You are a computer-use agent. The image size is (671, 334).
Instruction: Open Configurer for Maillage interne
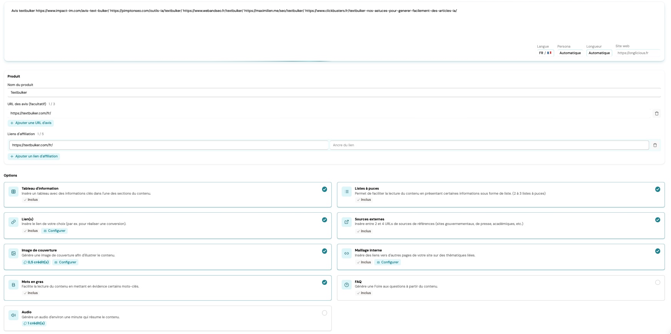pos(387,262)
